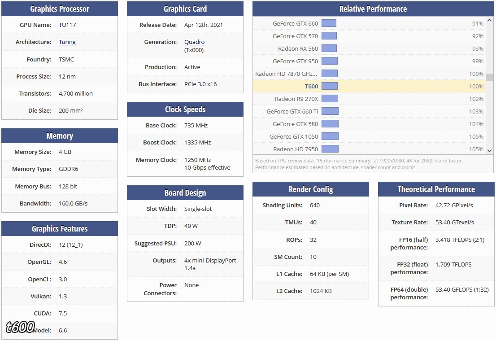Click the down arrow of the performance list scrollbar
Screen dimensions: 496x341
489,151
